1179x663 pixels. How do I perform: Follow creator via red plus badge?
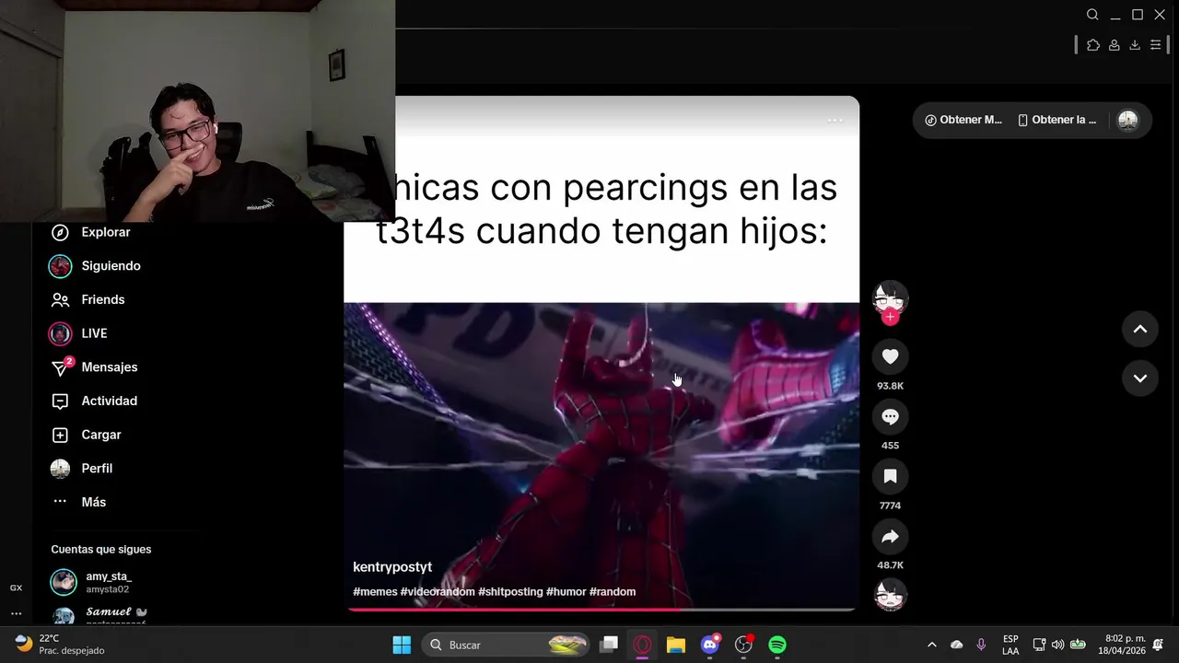tap(890, 317)
